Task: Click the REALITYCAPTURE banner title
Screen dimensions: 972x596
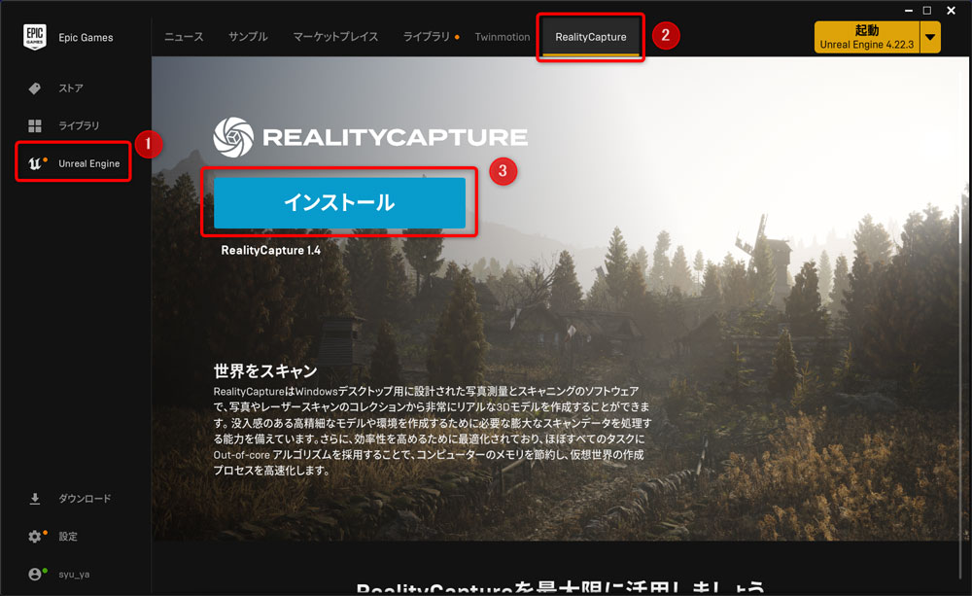Action: click(x=395, y=137)
